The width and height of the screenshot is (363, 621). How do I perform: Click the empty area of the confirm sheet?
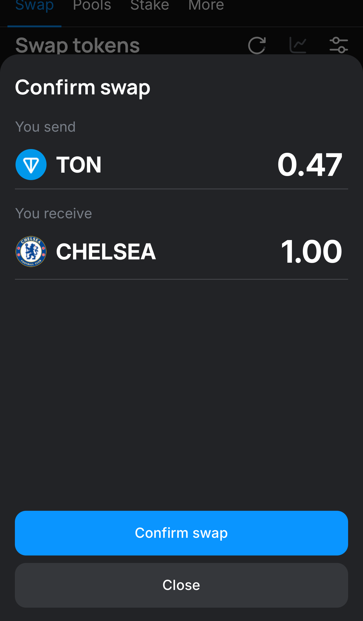(x=181, y=394)
